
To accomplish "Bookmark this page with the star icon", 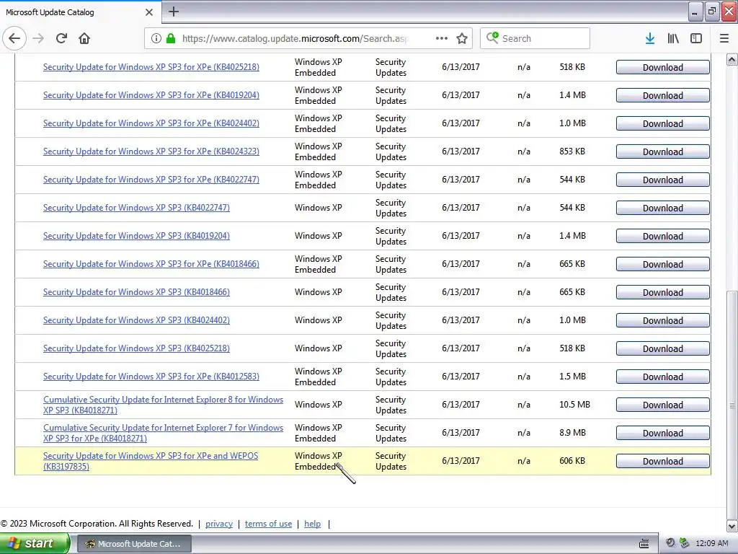I will (462, 38).
